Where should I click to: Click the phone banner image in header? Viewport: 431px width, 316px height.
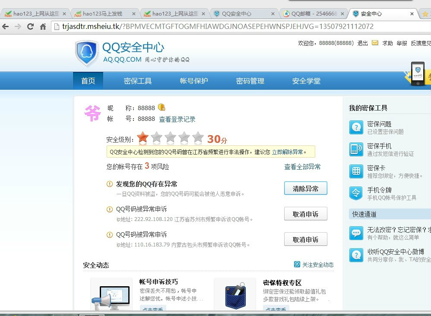[x=418, y=73]
